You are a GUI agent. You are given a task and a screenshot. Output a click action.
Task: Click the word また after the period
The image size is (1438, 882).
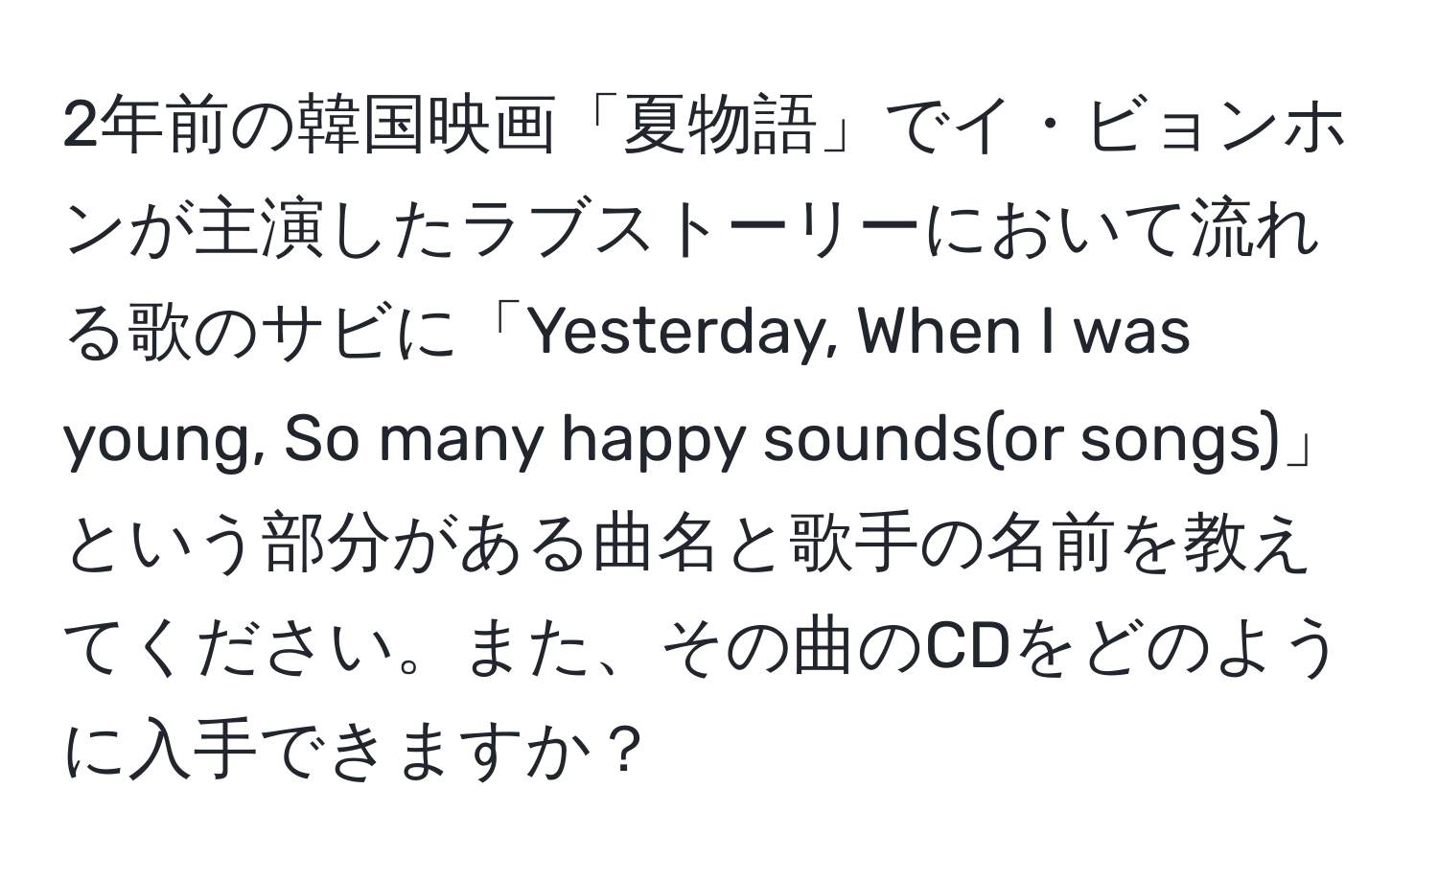click(524, 653)
